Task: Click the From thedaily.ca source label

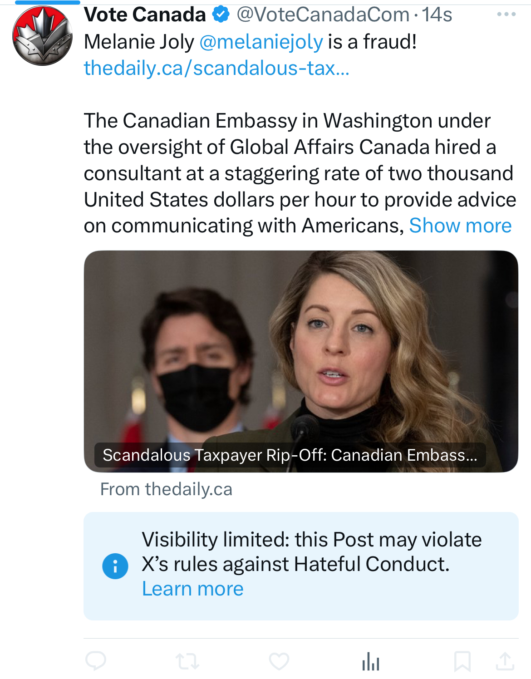Action: tap(166, 489)
